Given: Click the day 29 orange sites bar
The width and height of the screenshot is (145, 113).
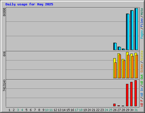Looking at the screenshot, I should pos(128,66).
